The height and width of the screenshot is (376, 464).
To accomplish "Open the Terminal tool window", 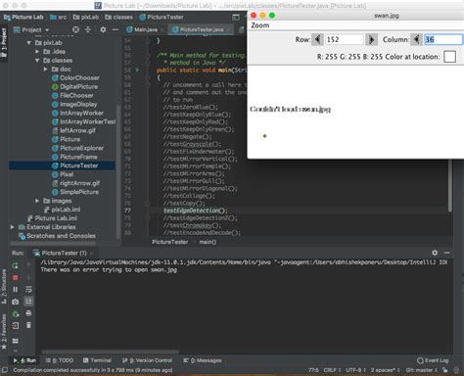I will (98, 360).
